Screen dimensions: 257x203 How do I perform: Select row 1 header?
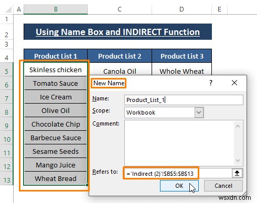[7, 19]
